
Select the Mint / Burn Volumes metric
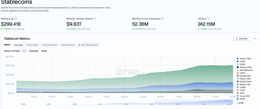89,45
